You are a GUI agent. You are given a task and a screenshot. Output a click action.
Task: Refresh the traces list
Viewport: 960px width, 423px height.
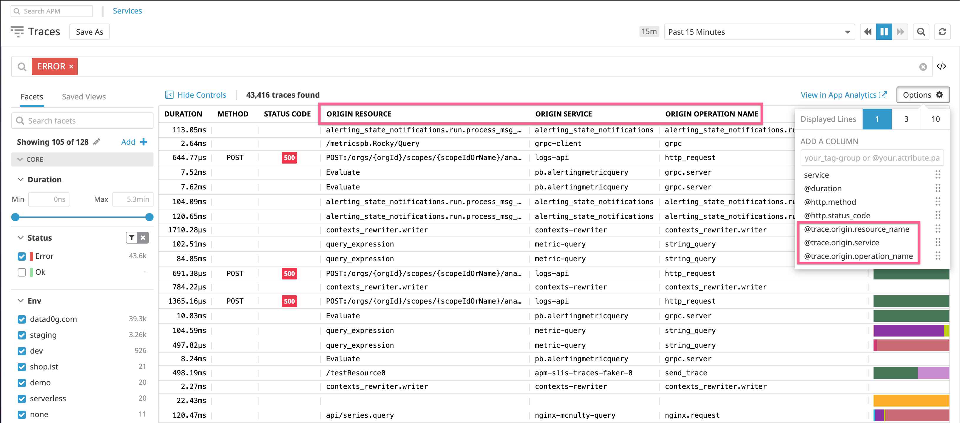pyautogui.click(x=942, y=32)
